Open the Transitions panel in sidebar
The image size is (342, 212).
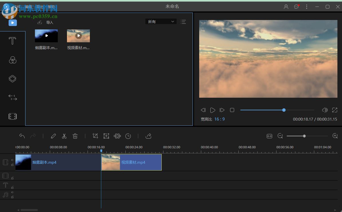pyautogui.click(x=12, y=97)
